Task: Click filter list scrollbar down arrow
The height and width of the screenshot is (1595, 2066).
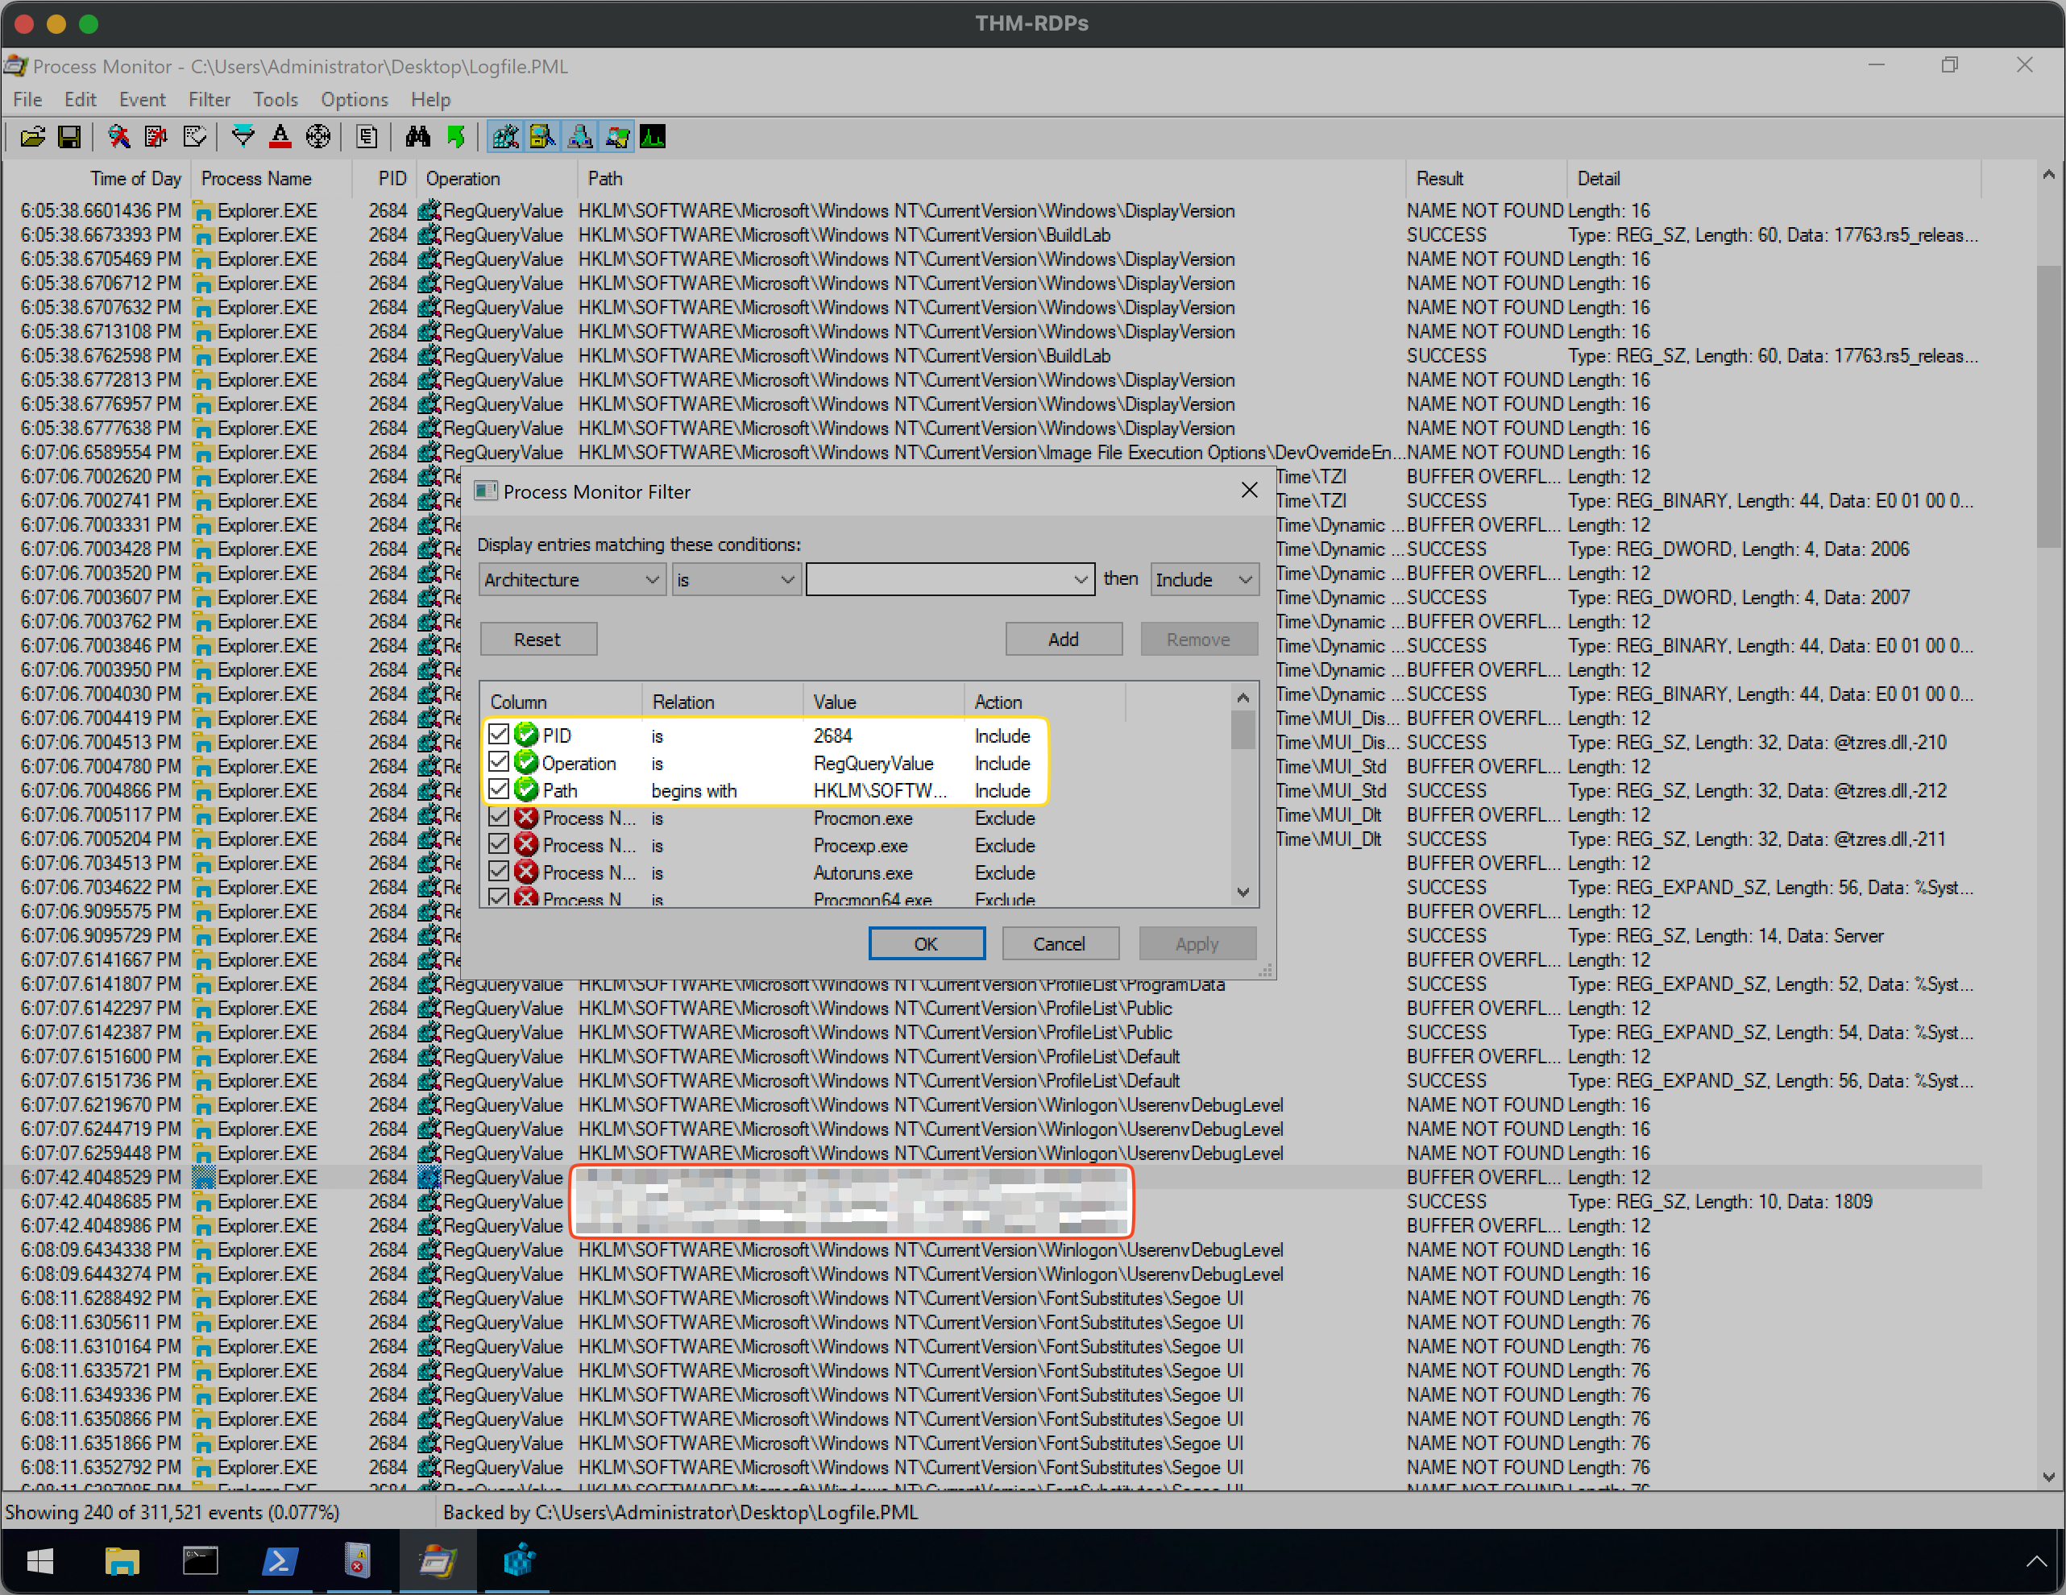Action: pyautogui.click(x=1243, y=893)
